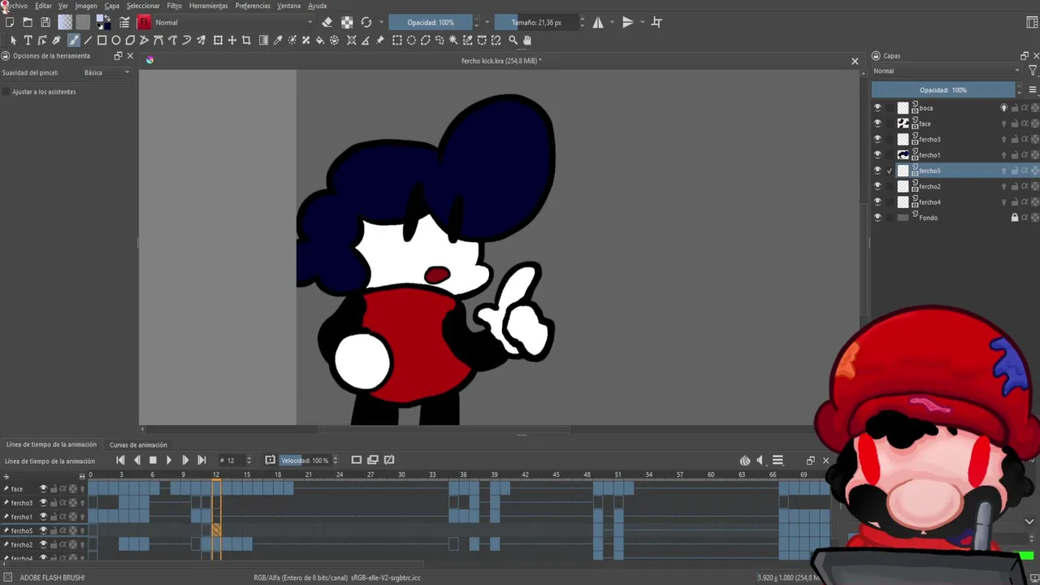Screen dimensions: 1040x585
Task: Expand the layer filter funnel menu
Action: pyautogui.click(x=1033, y=71)
